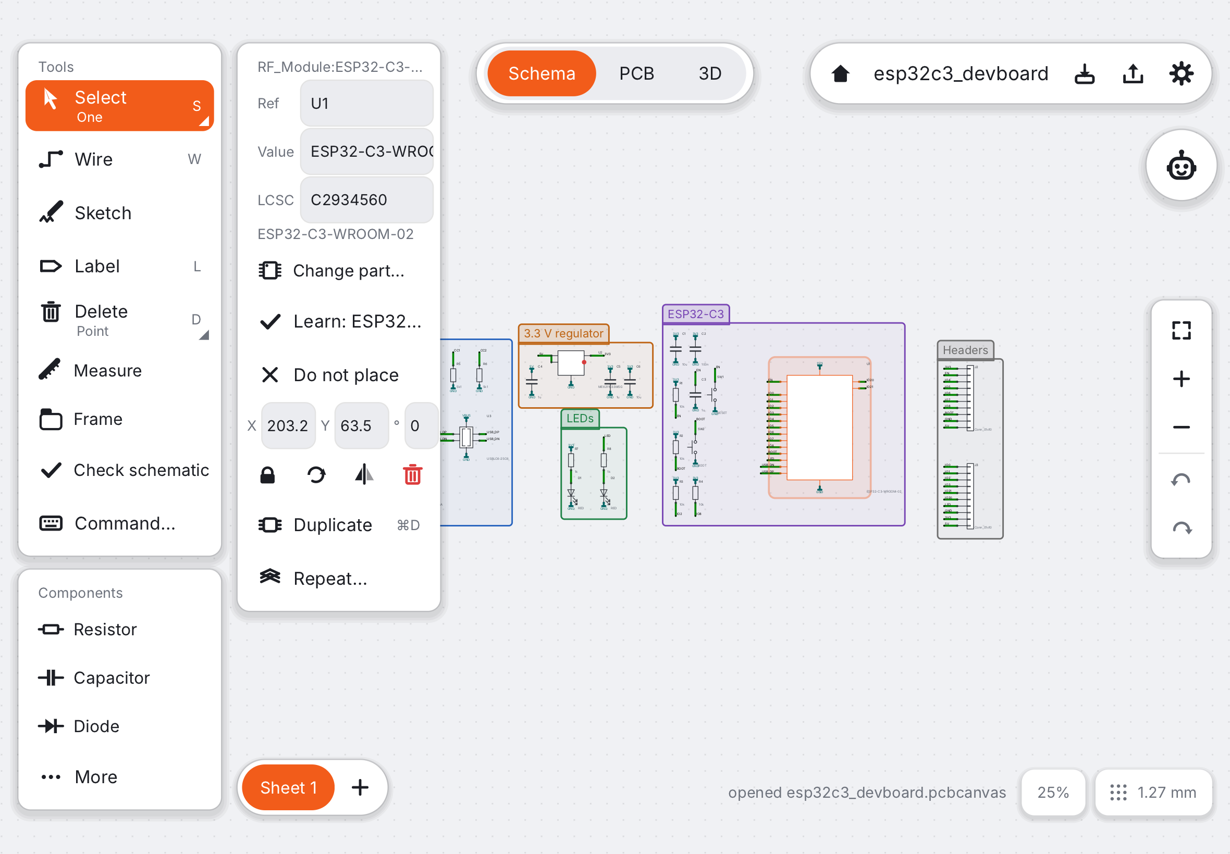Image resolution: width=1230 pixels, height=854 pixels.
Task: Click the upload/export project icon
Action: pos(1133,73)
